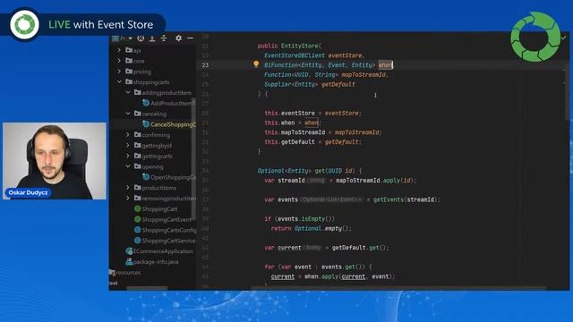Click the productitems folder icon
Viewport: 573px width, 322px height.
(137, 188)
